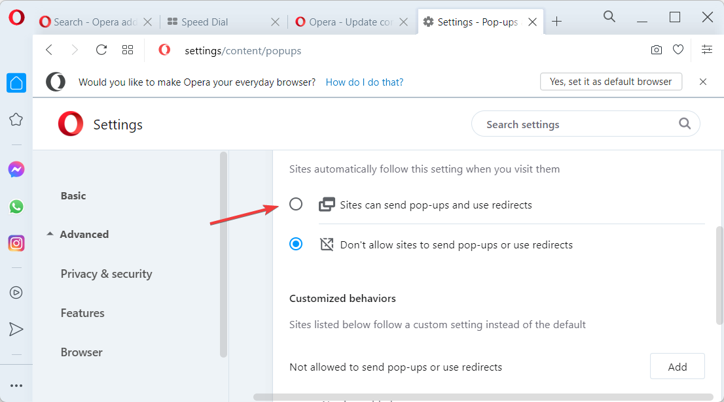
Task: Open Privacy & security settings section
Action: point(106,274)
